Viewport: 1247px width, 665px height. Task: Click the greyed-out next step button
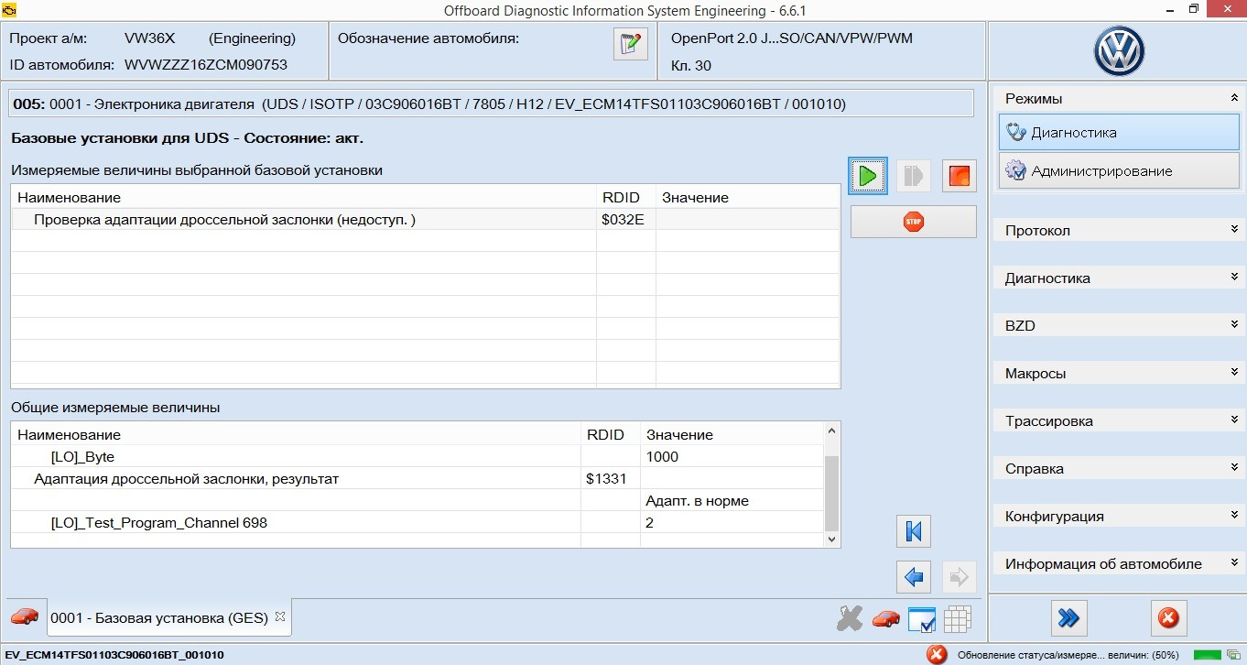point(913,176)
